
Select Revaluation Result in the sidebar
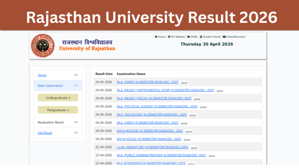tap(51, 122)
